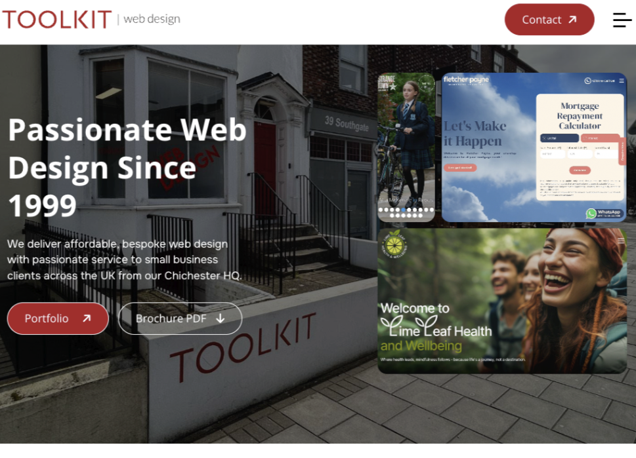The height and width of the screenshot is (458, 636).
Task: Click the 'Mortgage Repayment Calculator' title
Action: coord(580,116)
